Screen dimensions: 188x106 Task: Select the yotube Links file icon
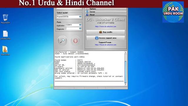5,35
